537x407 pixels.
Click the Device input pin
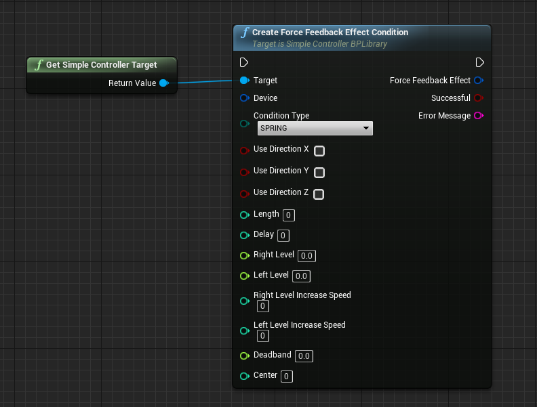[245, 98]
